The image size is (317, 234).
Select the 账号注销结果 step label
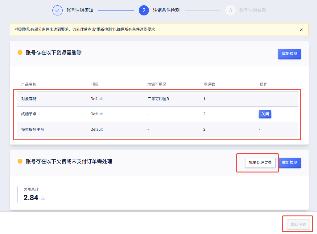[x=253, y=10]
